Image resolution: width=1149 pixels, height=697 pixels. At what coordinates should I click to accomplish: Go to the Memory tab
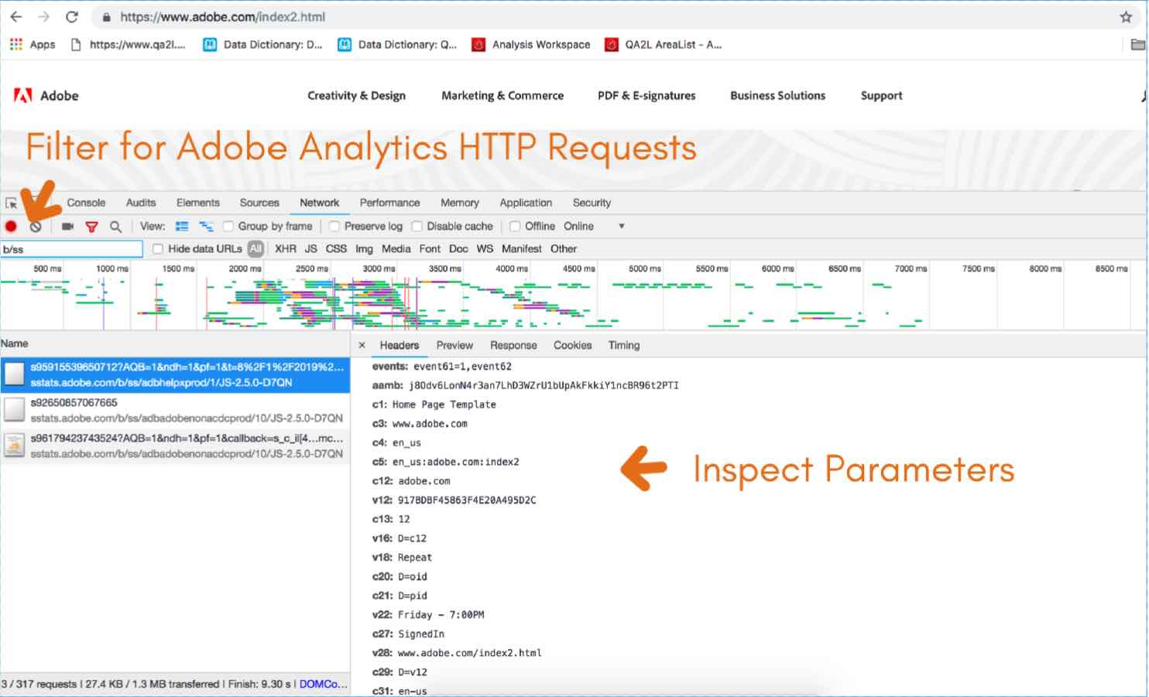pos(460,203)
